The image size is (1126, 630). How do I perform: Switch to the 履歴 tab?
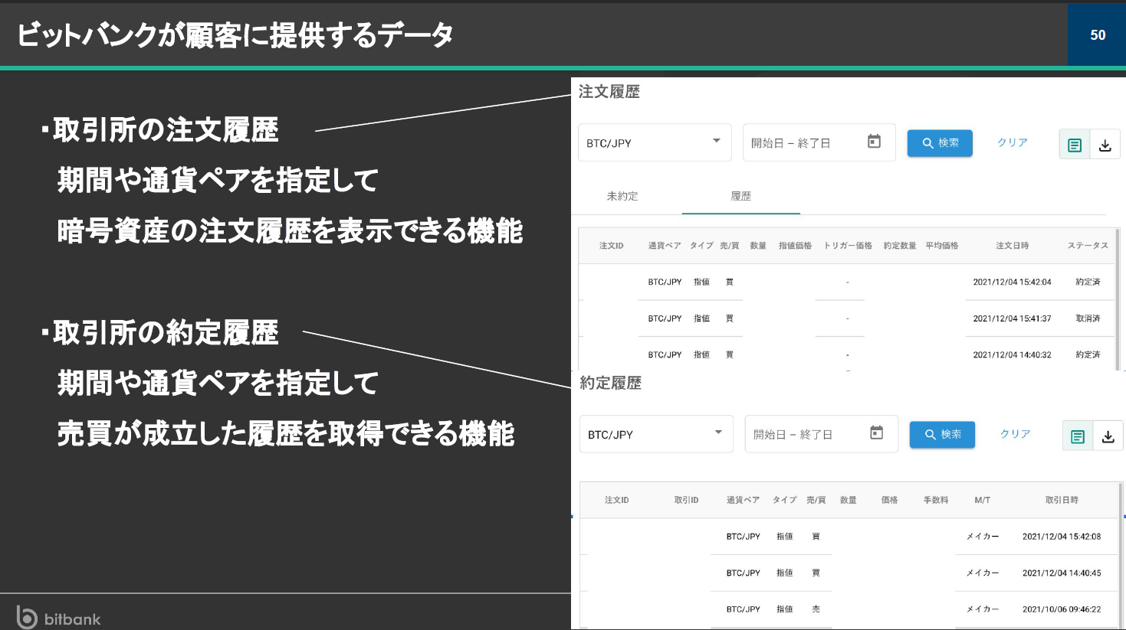tap(741, 197)
